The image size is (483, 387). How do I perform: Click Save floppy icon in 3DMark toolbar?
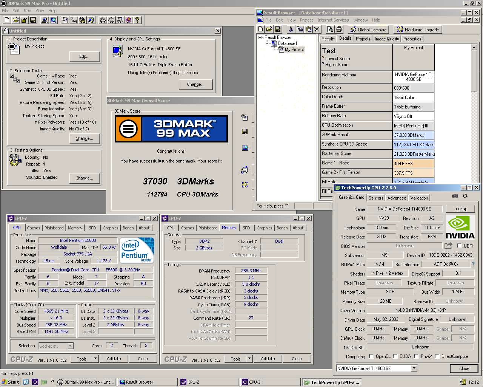(33, 20)
